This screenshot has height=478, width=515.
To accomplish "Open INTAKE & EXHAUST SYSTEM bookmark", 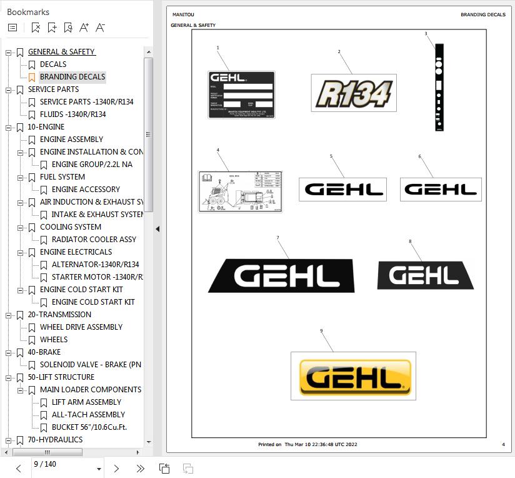I will tap(97, 215).
